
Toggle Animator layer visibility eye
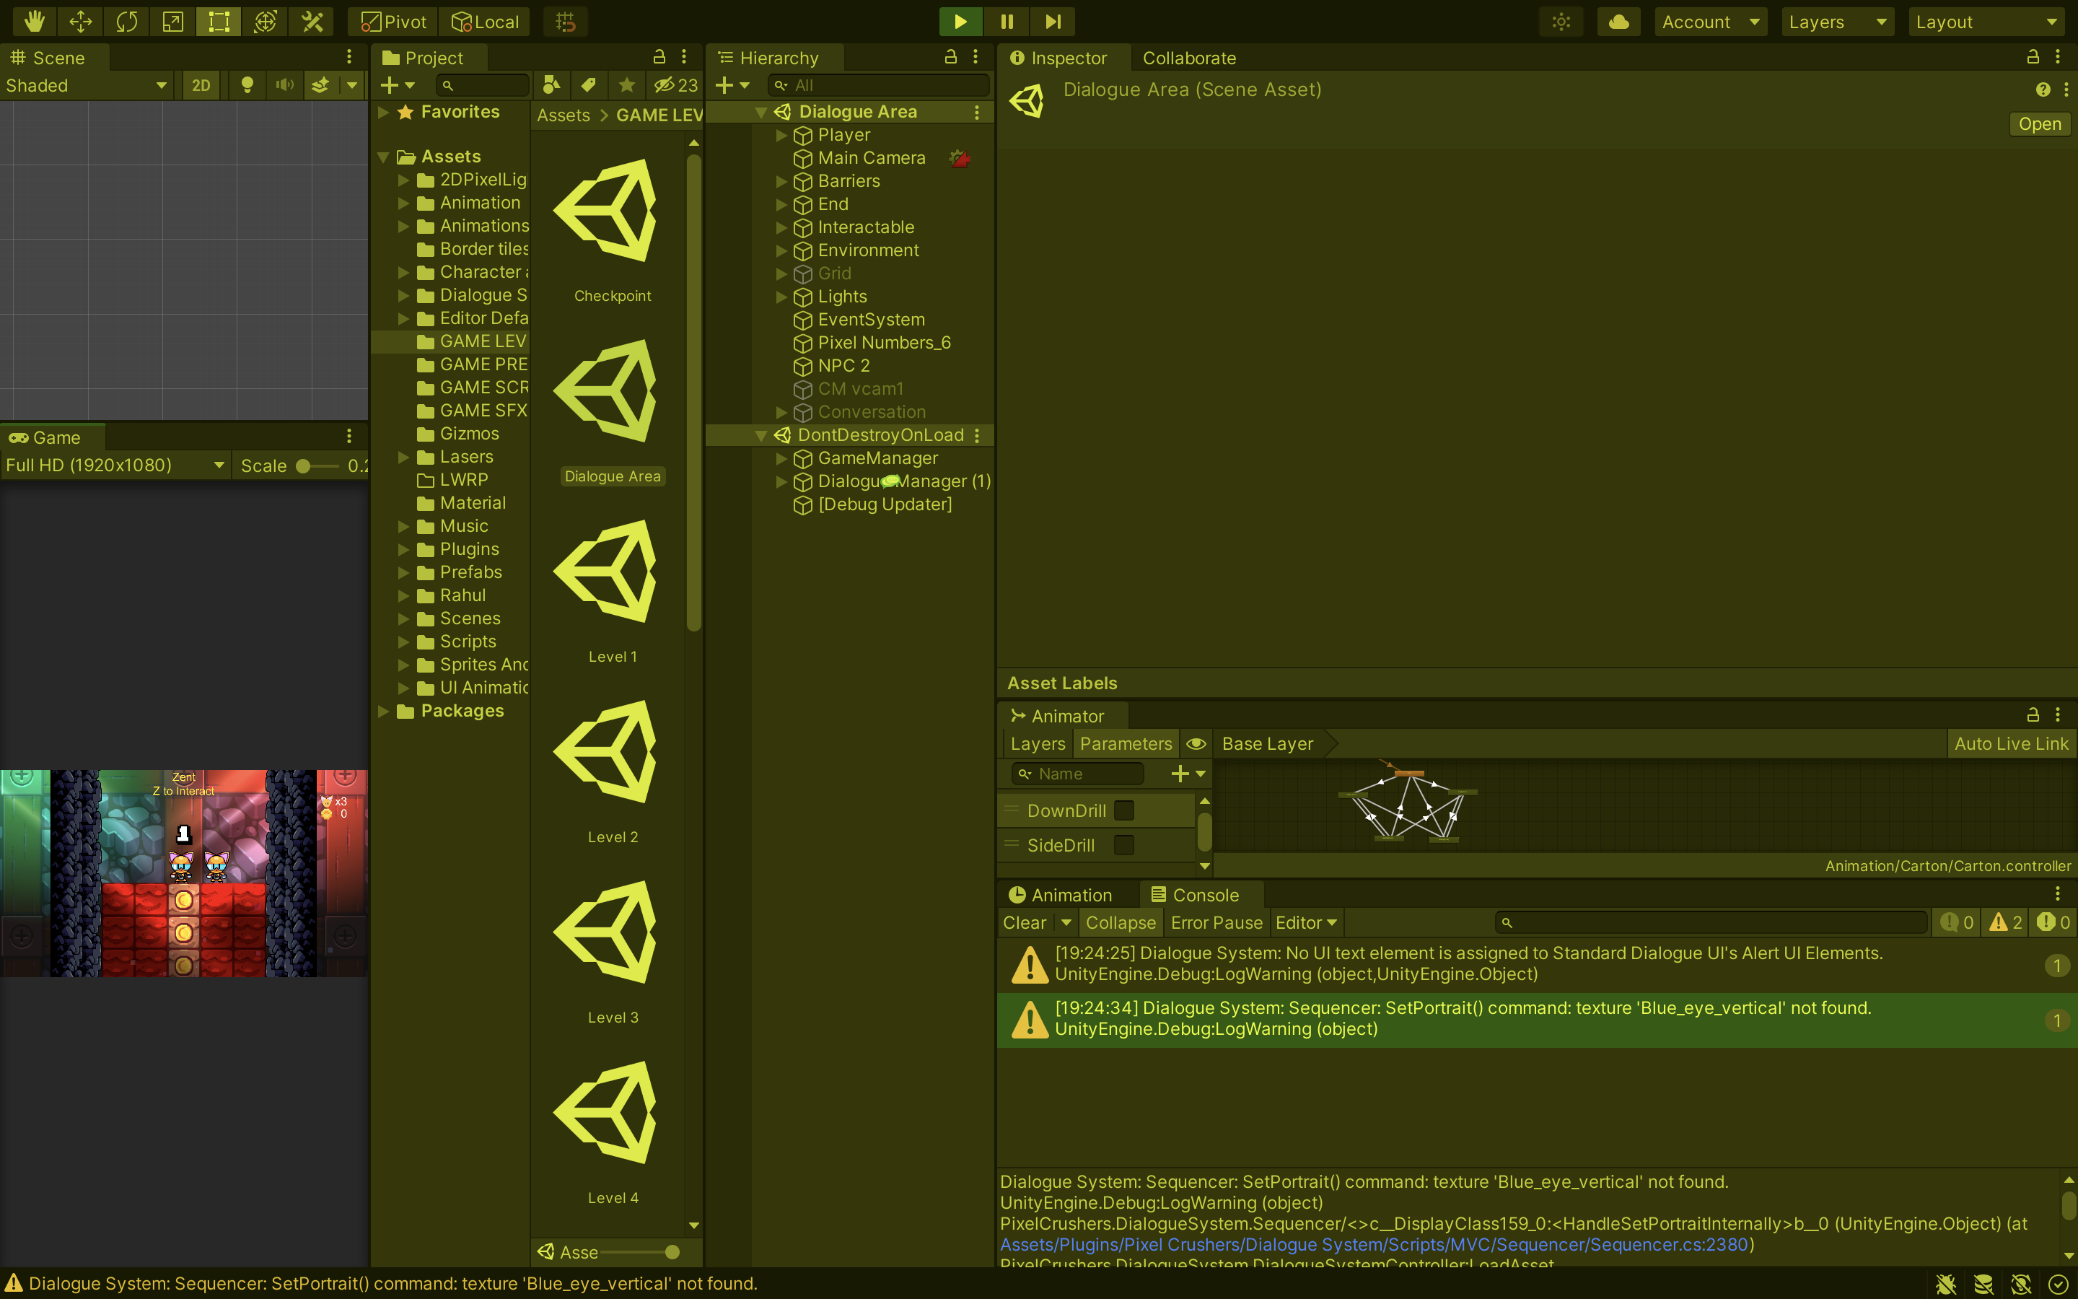coord(1196,744)
